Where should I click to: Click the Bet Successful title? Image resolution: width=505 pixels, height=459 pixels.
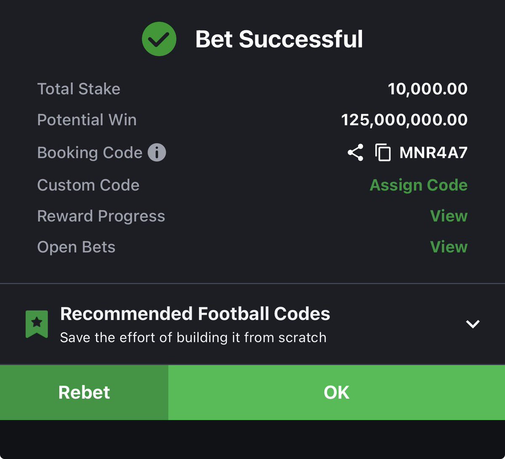279,39
